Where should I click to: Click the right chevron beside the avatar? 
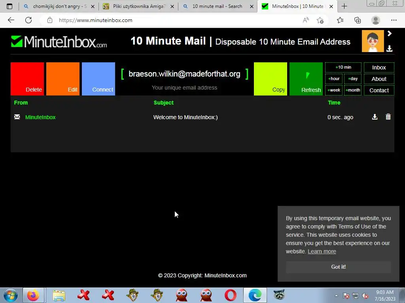pos(390,34)
